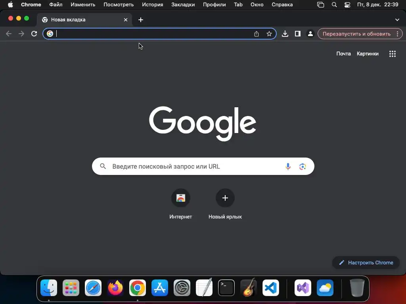Open the Изменить menu
Image resolution: width=406 pixels, height=304 pixels.
(83, 5)
